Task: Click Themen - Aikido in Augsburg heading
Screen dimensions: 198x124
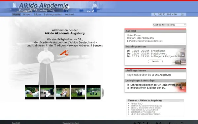Action: pyautogui.click(x=145, y=101)
